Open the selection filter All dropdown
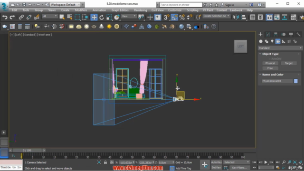304x171 pixels. pyautogui.click(x=50, y=16)
